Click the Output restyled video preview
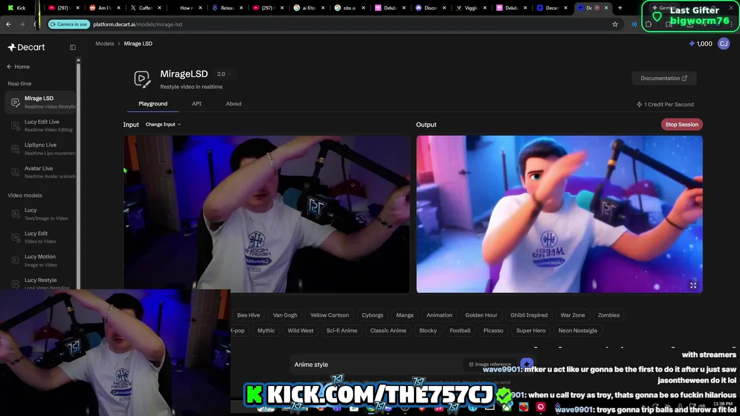The width and height of the screenshot is (740, 416). [560, 214]
